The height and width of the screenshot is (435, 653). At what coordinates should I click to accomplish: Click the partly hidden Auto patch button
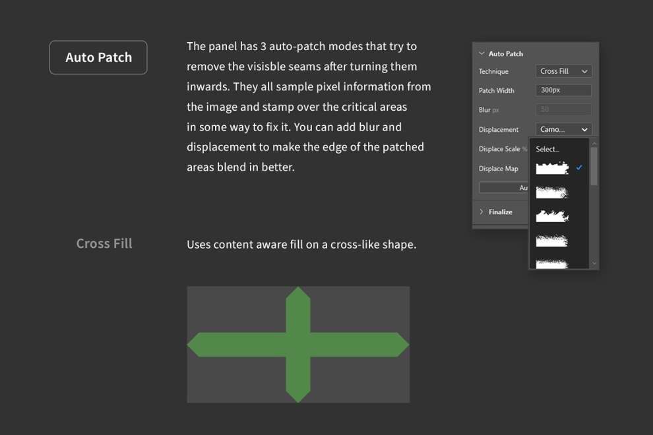(x=503, y=188)
